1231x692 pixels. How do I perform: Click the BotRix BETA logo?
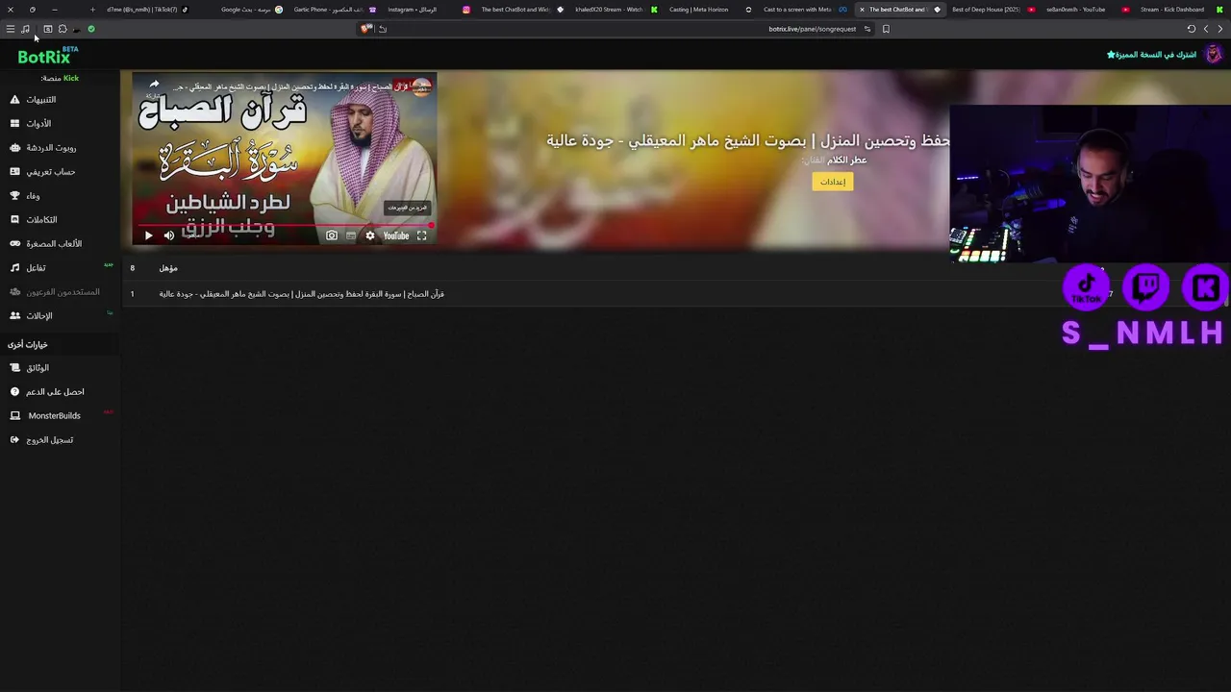tap(47, 56)
